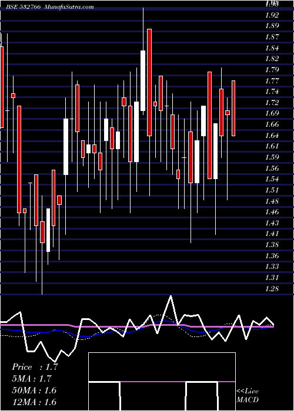
Task: Select the 1.72 price axis label
Action: click(x=272, y=102)
